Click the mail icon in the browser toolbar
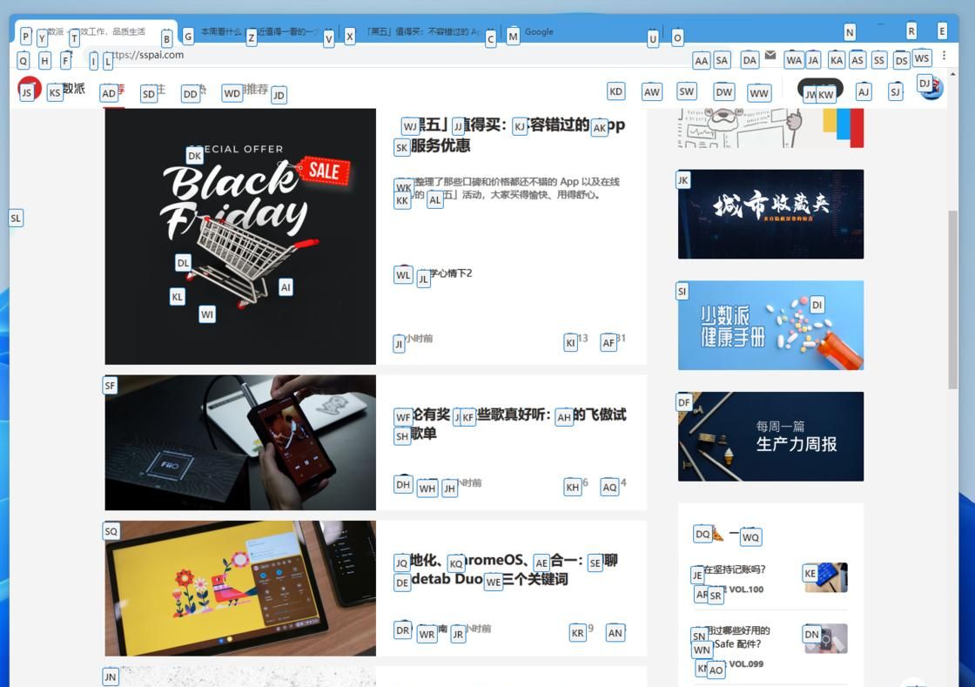 [770, 56]
